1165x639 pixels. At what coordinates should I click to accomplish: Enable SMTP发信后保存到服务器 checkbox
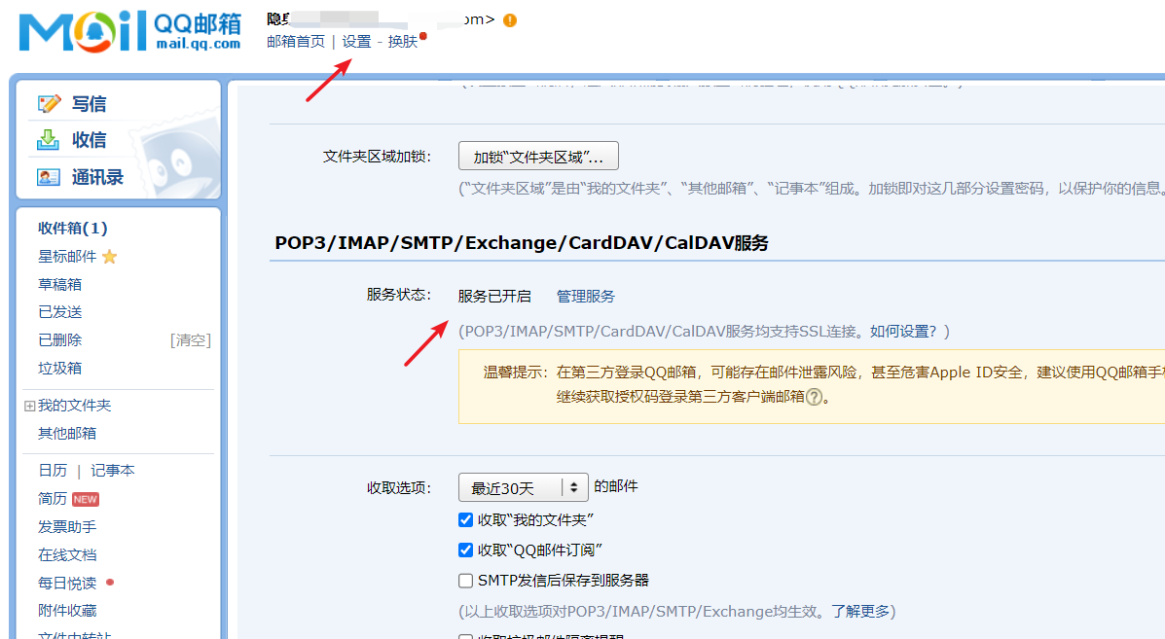465,581
